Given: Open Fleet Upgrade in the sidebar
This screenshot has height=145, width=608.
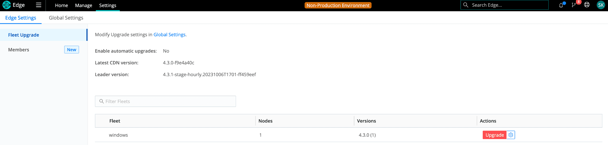Looking at the screenshot, I should pyautogui.click(x=24, y=35).
